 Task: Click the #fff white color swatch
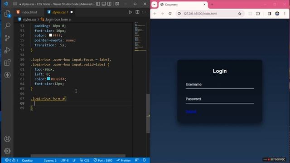(50, 35)
